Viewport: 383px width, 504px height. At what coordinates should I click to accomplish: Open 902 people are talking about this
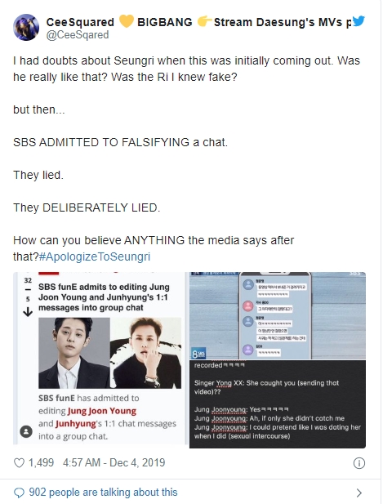click(x=103, y=492)
